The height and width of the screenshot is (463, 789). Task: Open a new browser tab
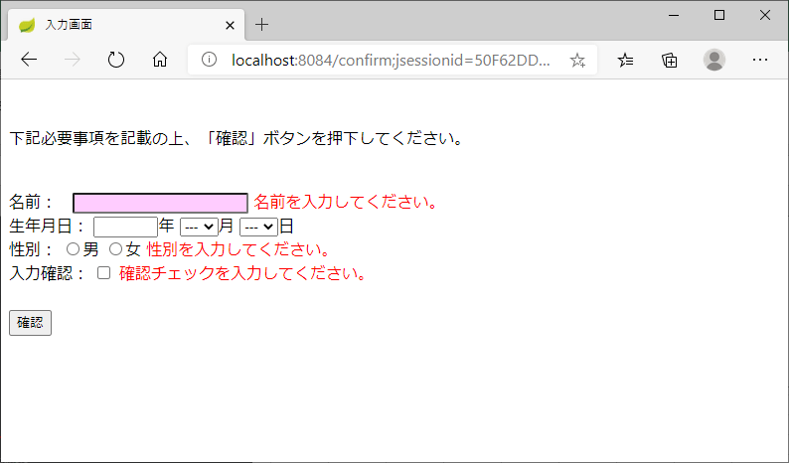click(x=261, y=24)
